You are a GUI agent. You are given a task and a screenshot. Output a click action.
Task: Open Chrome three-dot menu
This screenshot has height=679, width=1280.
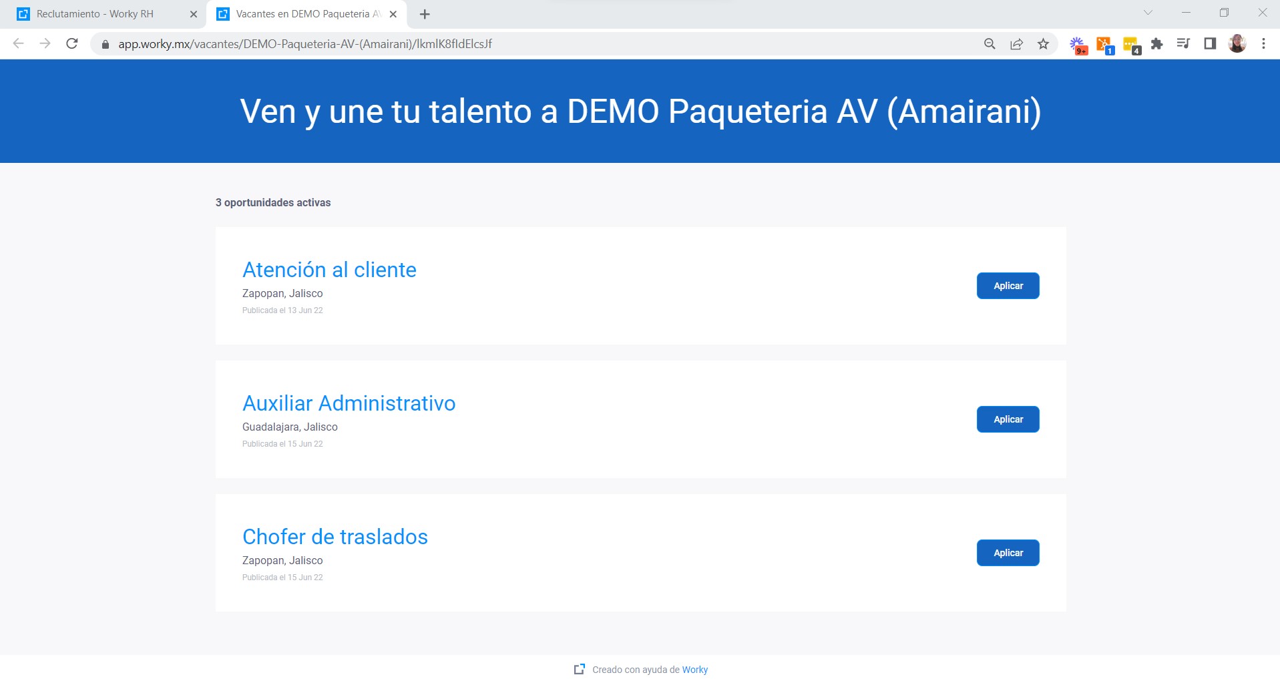pos(1263,44)
